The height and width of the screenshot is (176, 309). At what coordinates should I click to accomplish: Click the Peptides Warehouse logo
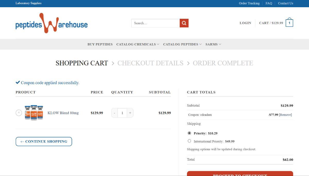(x=51, y=23)
